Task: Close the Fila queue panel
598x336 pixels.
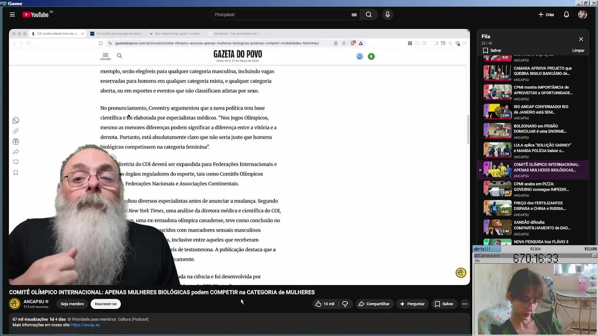Action: 581,39
